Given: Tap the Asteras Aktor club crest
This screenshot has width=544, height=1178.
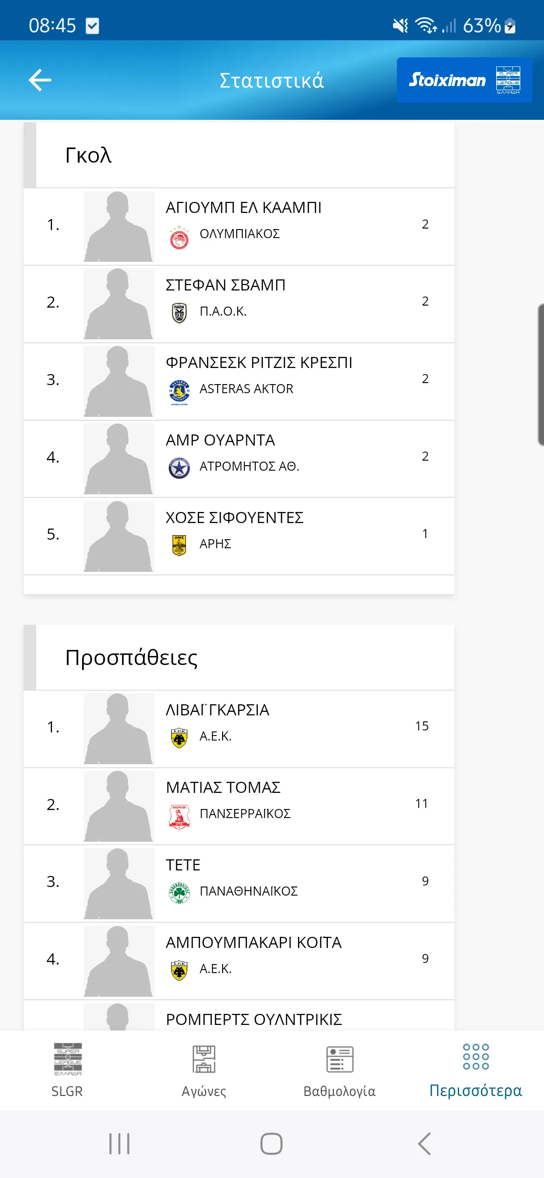Looking at the screenshot, I should coord(179,393).
